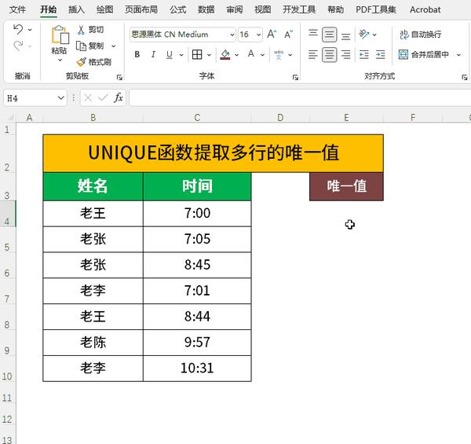Click the Increase Indent icon
The height and width of the screenshot is (444, 471).
pos(380,55)
